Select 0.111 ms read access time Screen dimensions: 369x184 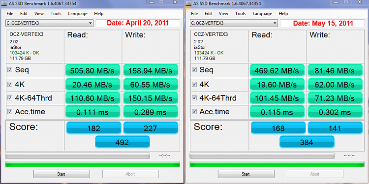coord(92,112)
